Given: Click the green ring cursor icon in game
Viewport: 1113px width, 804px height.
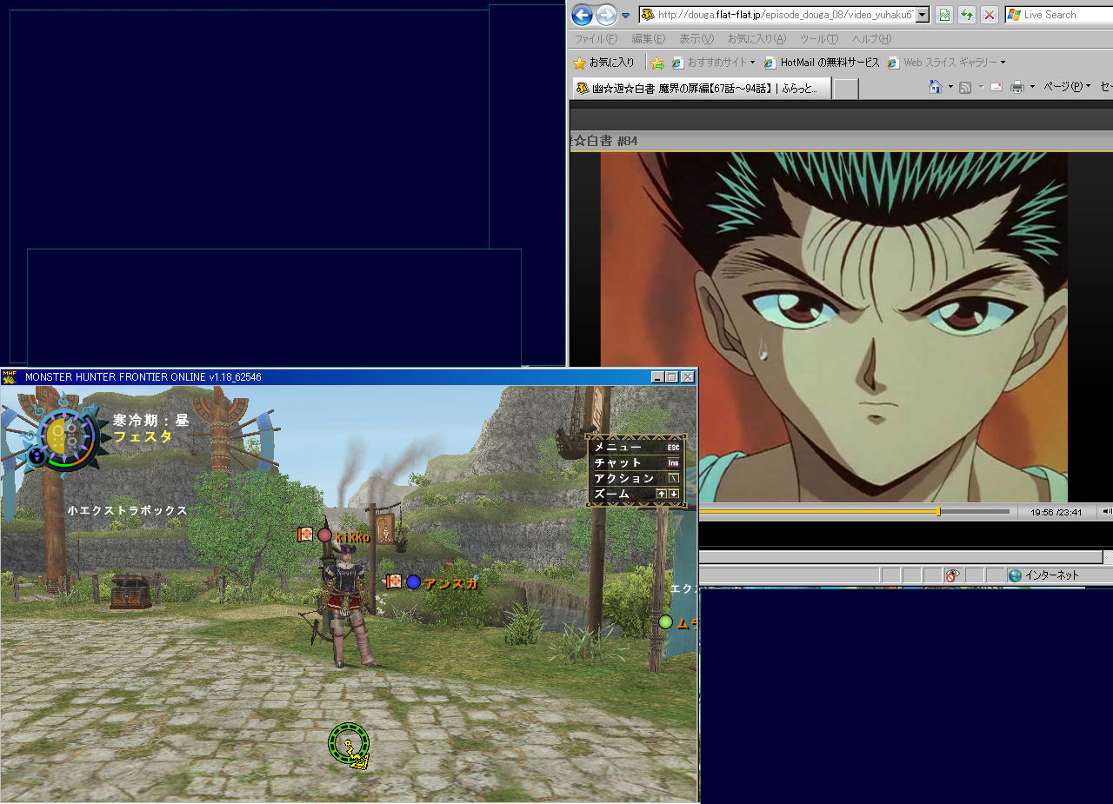Looking at the screenshot, I should (349, 744).
